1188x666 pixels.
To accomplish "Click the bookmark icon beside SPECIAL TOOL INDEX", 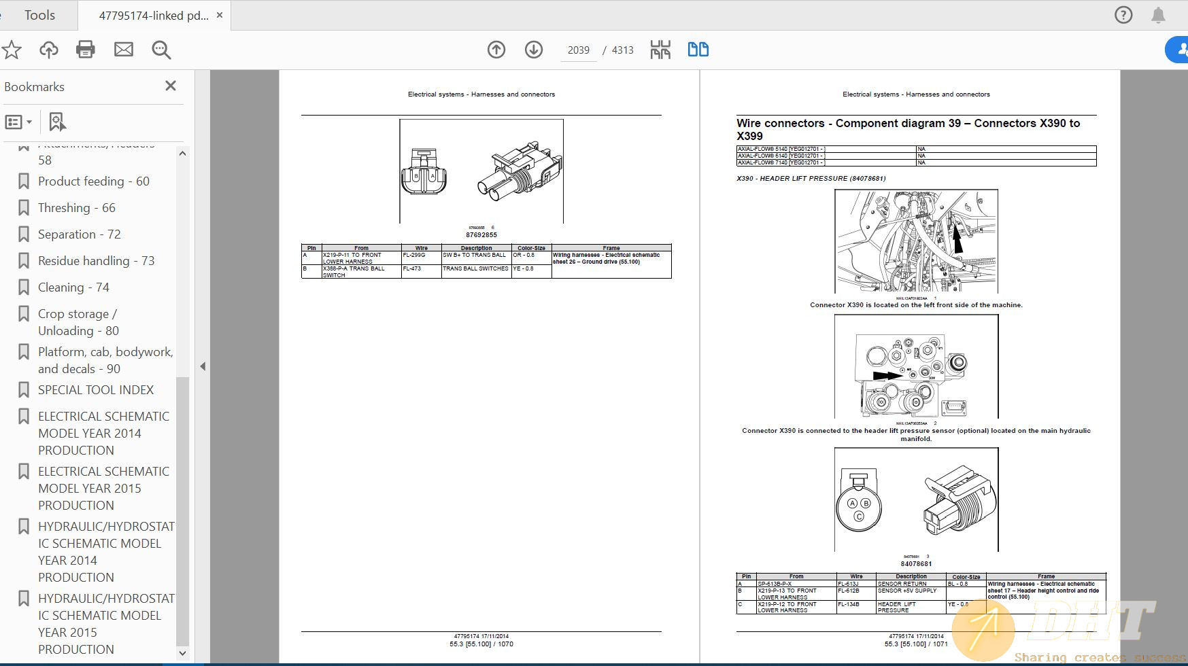I will coord(24,390).
